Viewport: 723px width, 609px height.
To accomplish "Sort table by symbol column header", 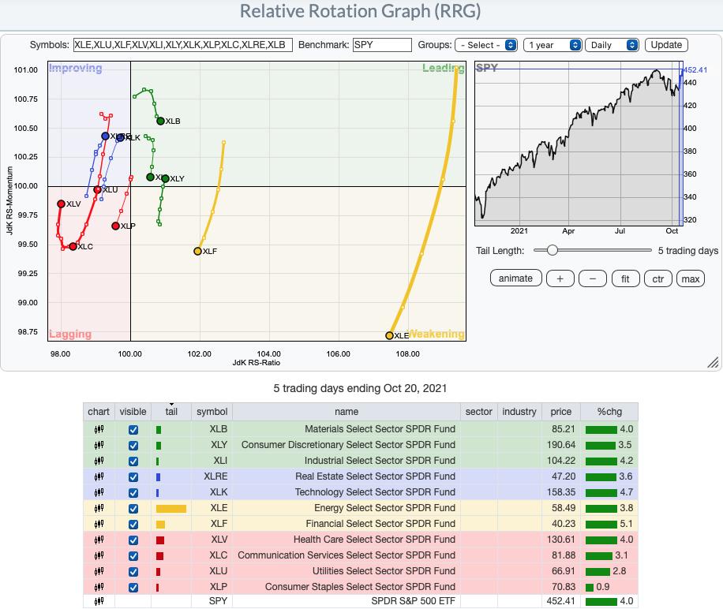I will coord(212,412).
